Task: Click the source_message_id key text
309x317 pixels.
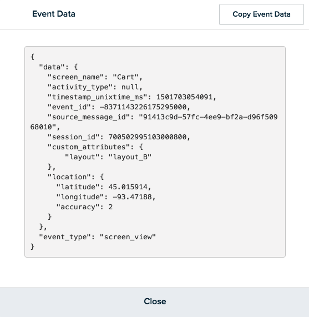Action: 89,117
